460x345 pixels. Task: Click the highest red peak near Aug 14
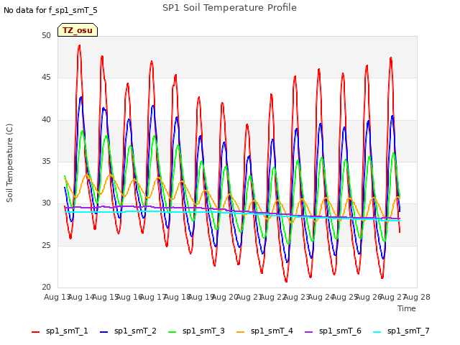[80, 45]
